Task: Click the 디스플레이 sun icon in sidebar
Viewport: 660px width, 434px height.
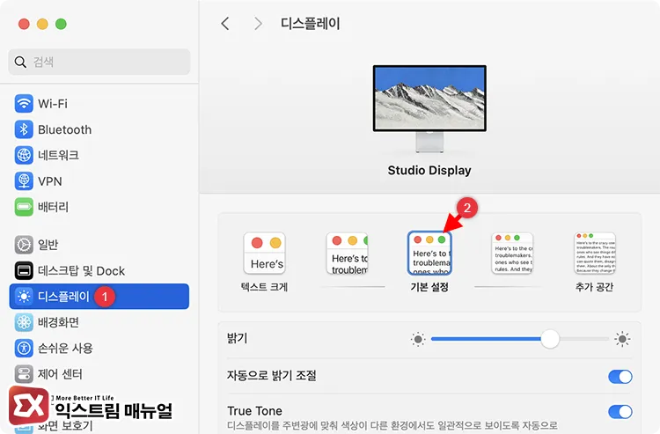Action: click(x=24, y=297)
